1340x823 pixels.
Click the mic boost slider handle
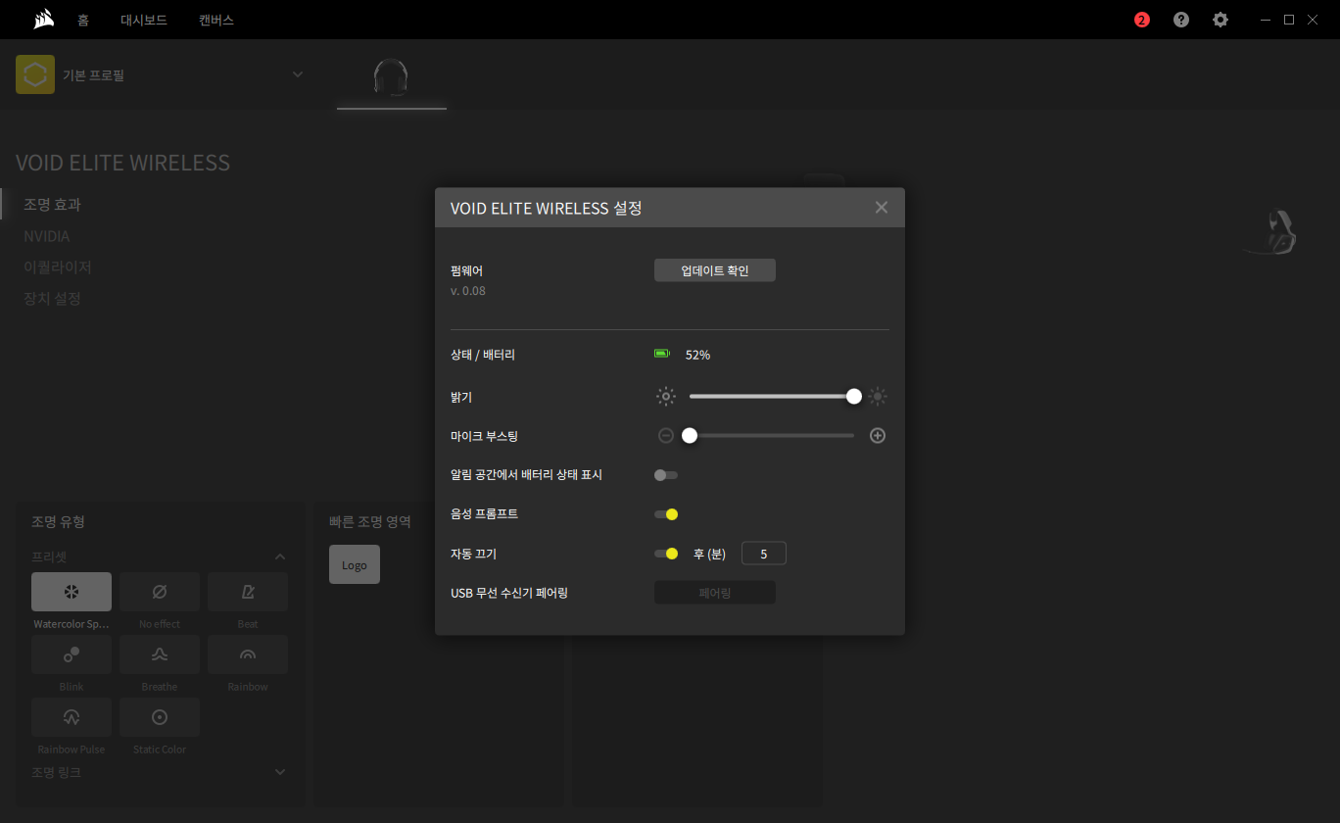click(x=690, y=436)
